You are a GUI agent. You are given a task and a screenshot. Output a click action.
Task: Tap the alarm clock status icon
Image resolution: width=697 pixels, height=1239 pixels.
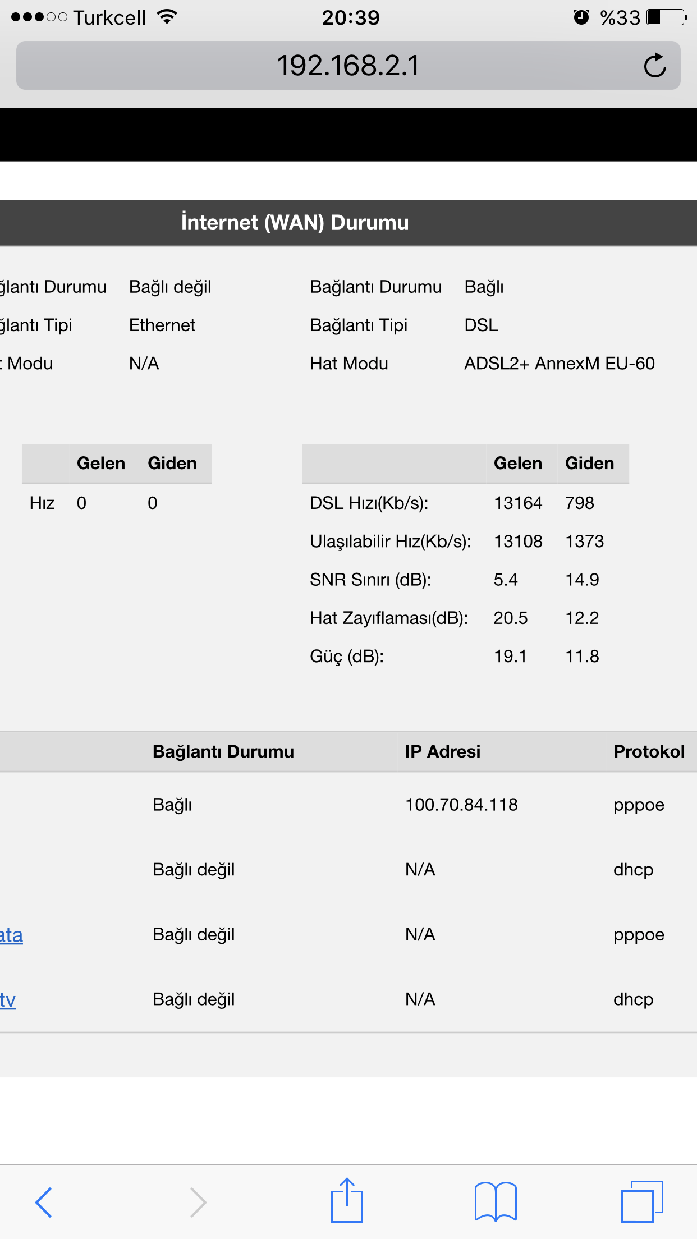point(581,17)
